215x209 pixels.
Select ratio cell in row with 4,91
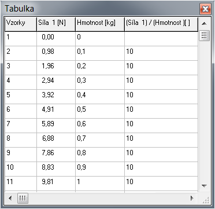pyautogui.click(x=161, y=111)
